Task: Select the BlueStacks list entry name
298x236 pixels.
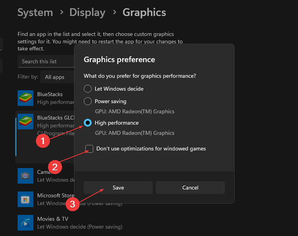Action: [x=50, y=94]
